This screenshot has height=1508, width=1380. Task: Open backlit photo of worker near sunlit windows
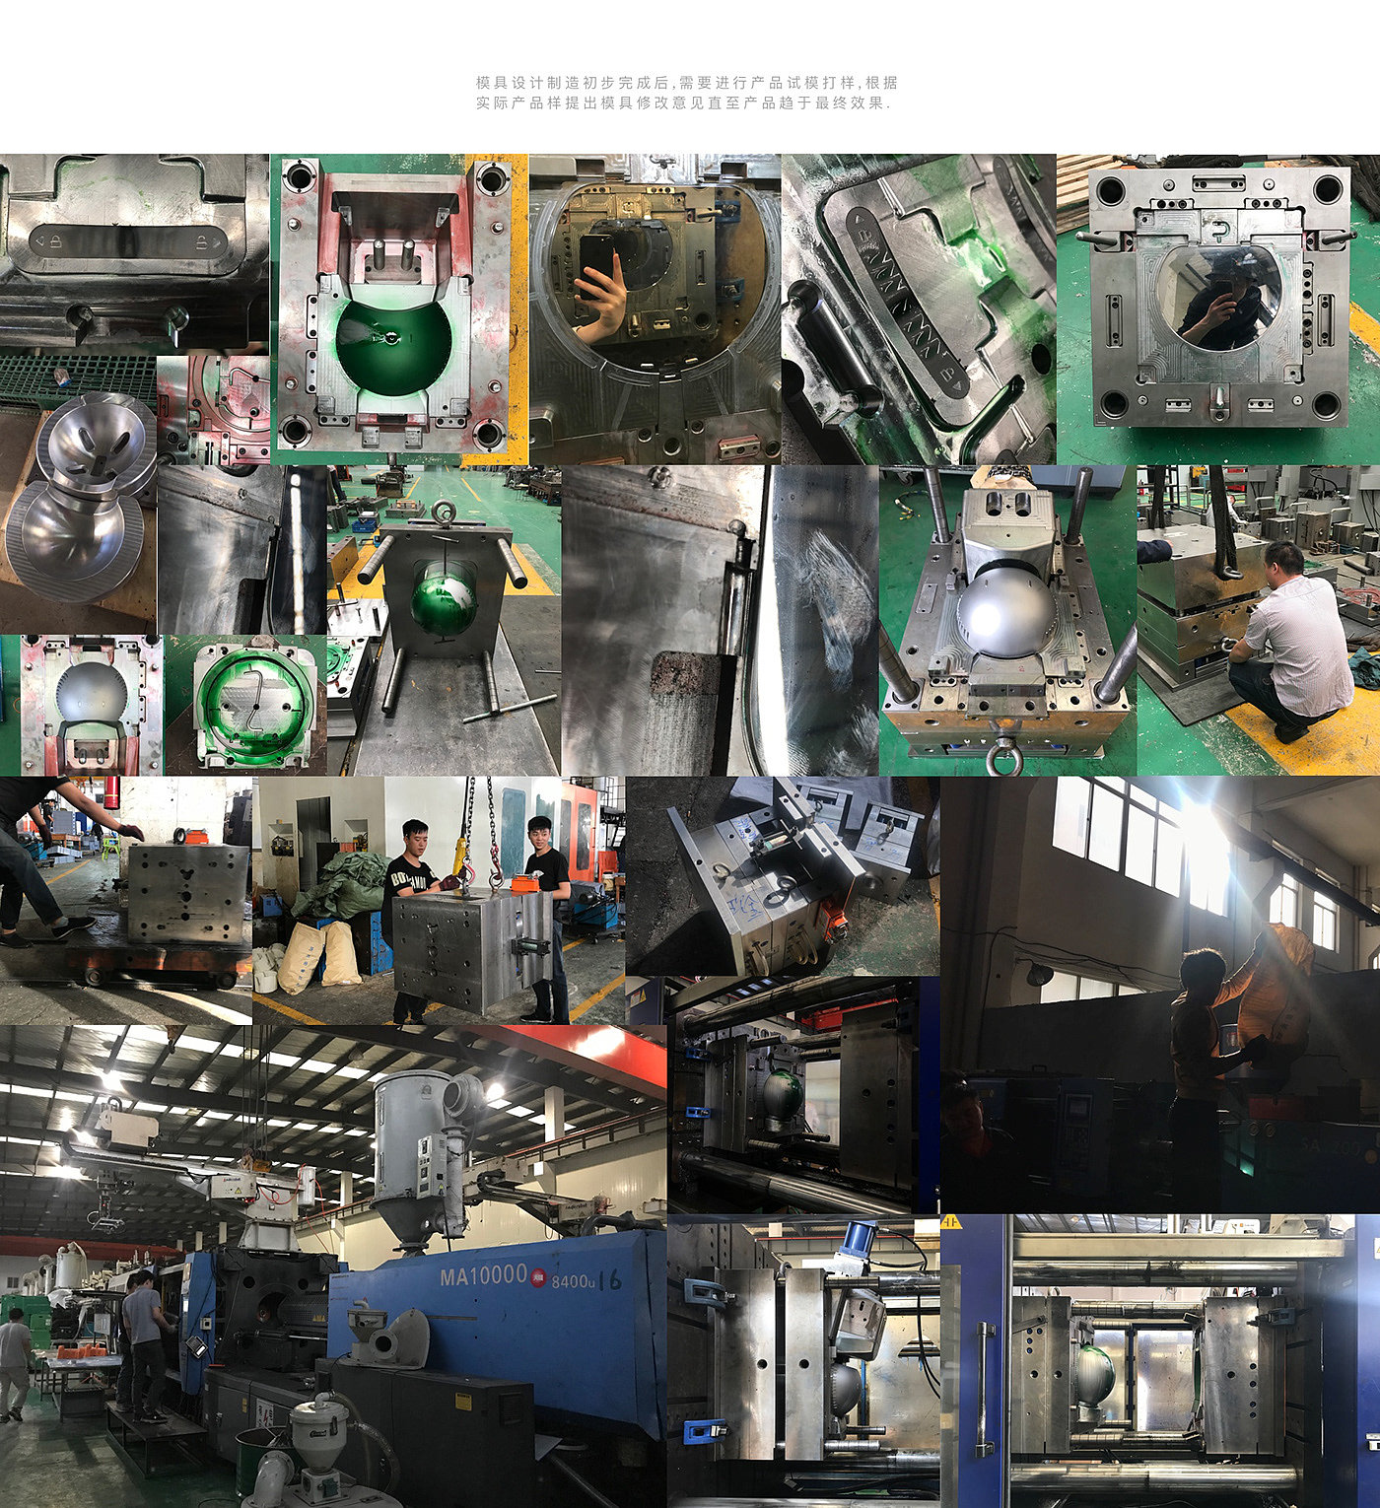1160,994
